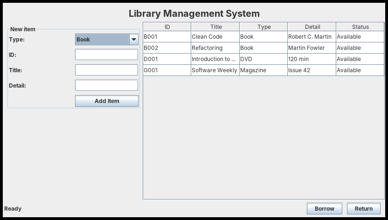Screen dimensions: 388x220
Task: Click the DVD type cell
Action: [263, 59]
